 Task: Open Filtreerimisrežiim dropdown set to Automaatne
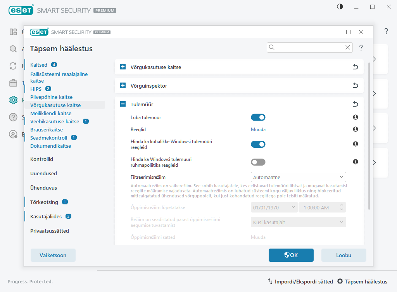click(x=298, y=177)
